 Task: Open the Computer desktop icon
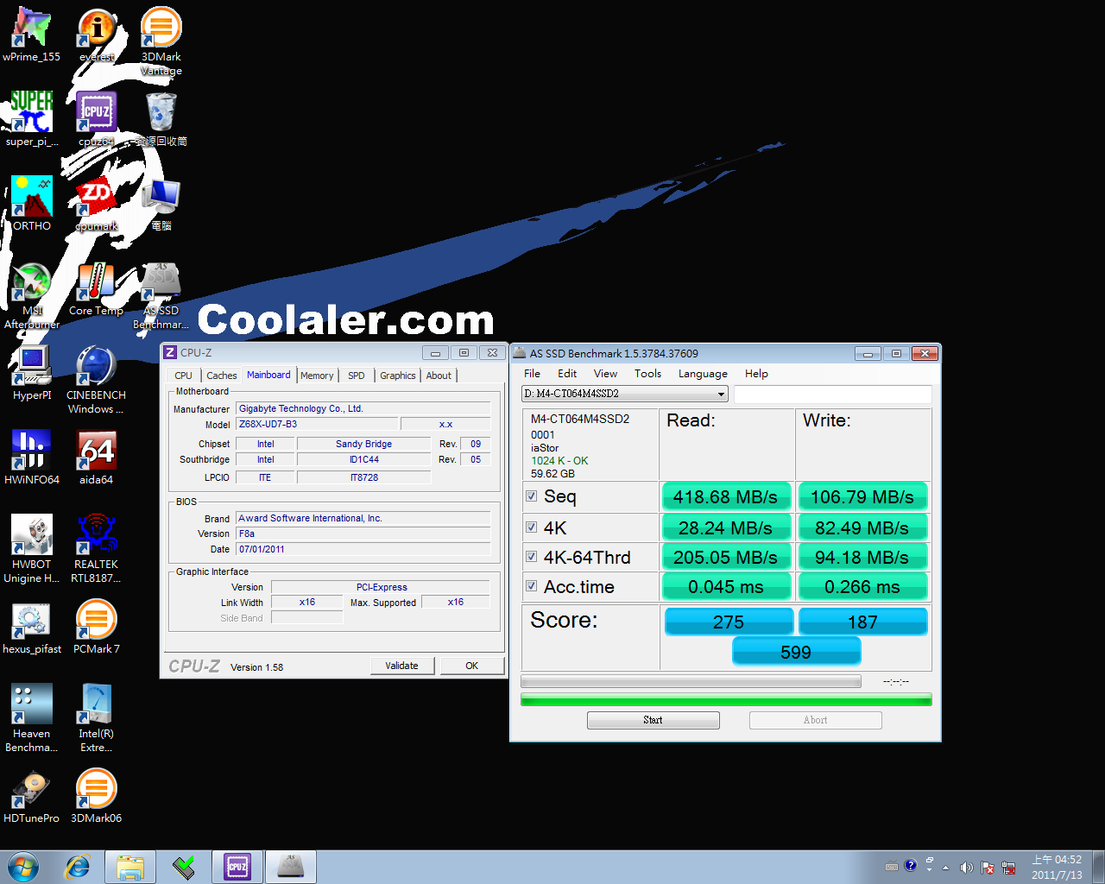[161, 204]
